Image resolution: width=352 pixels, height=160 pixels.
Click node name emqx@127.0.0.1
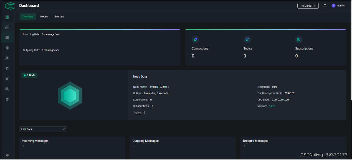point(159,87)
